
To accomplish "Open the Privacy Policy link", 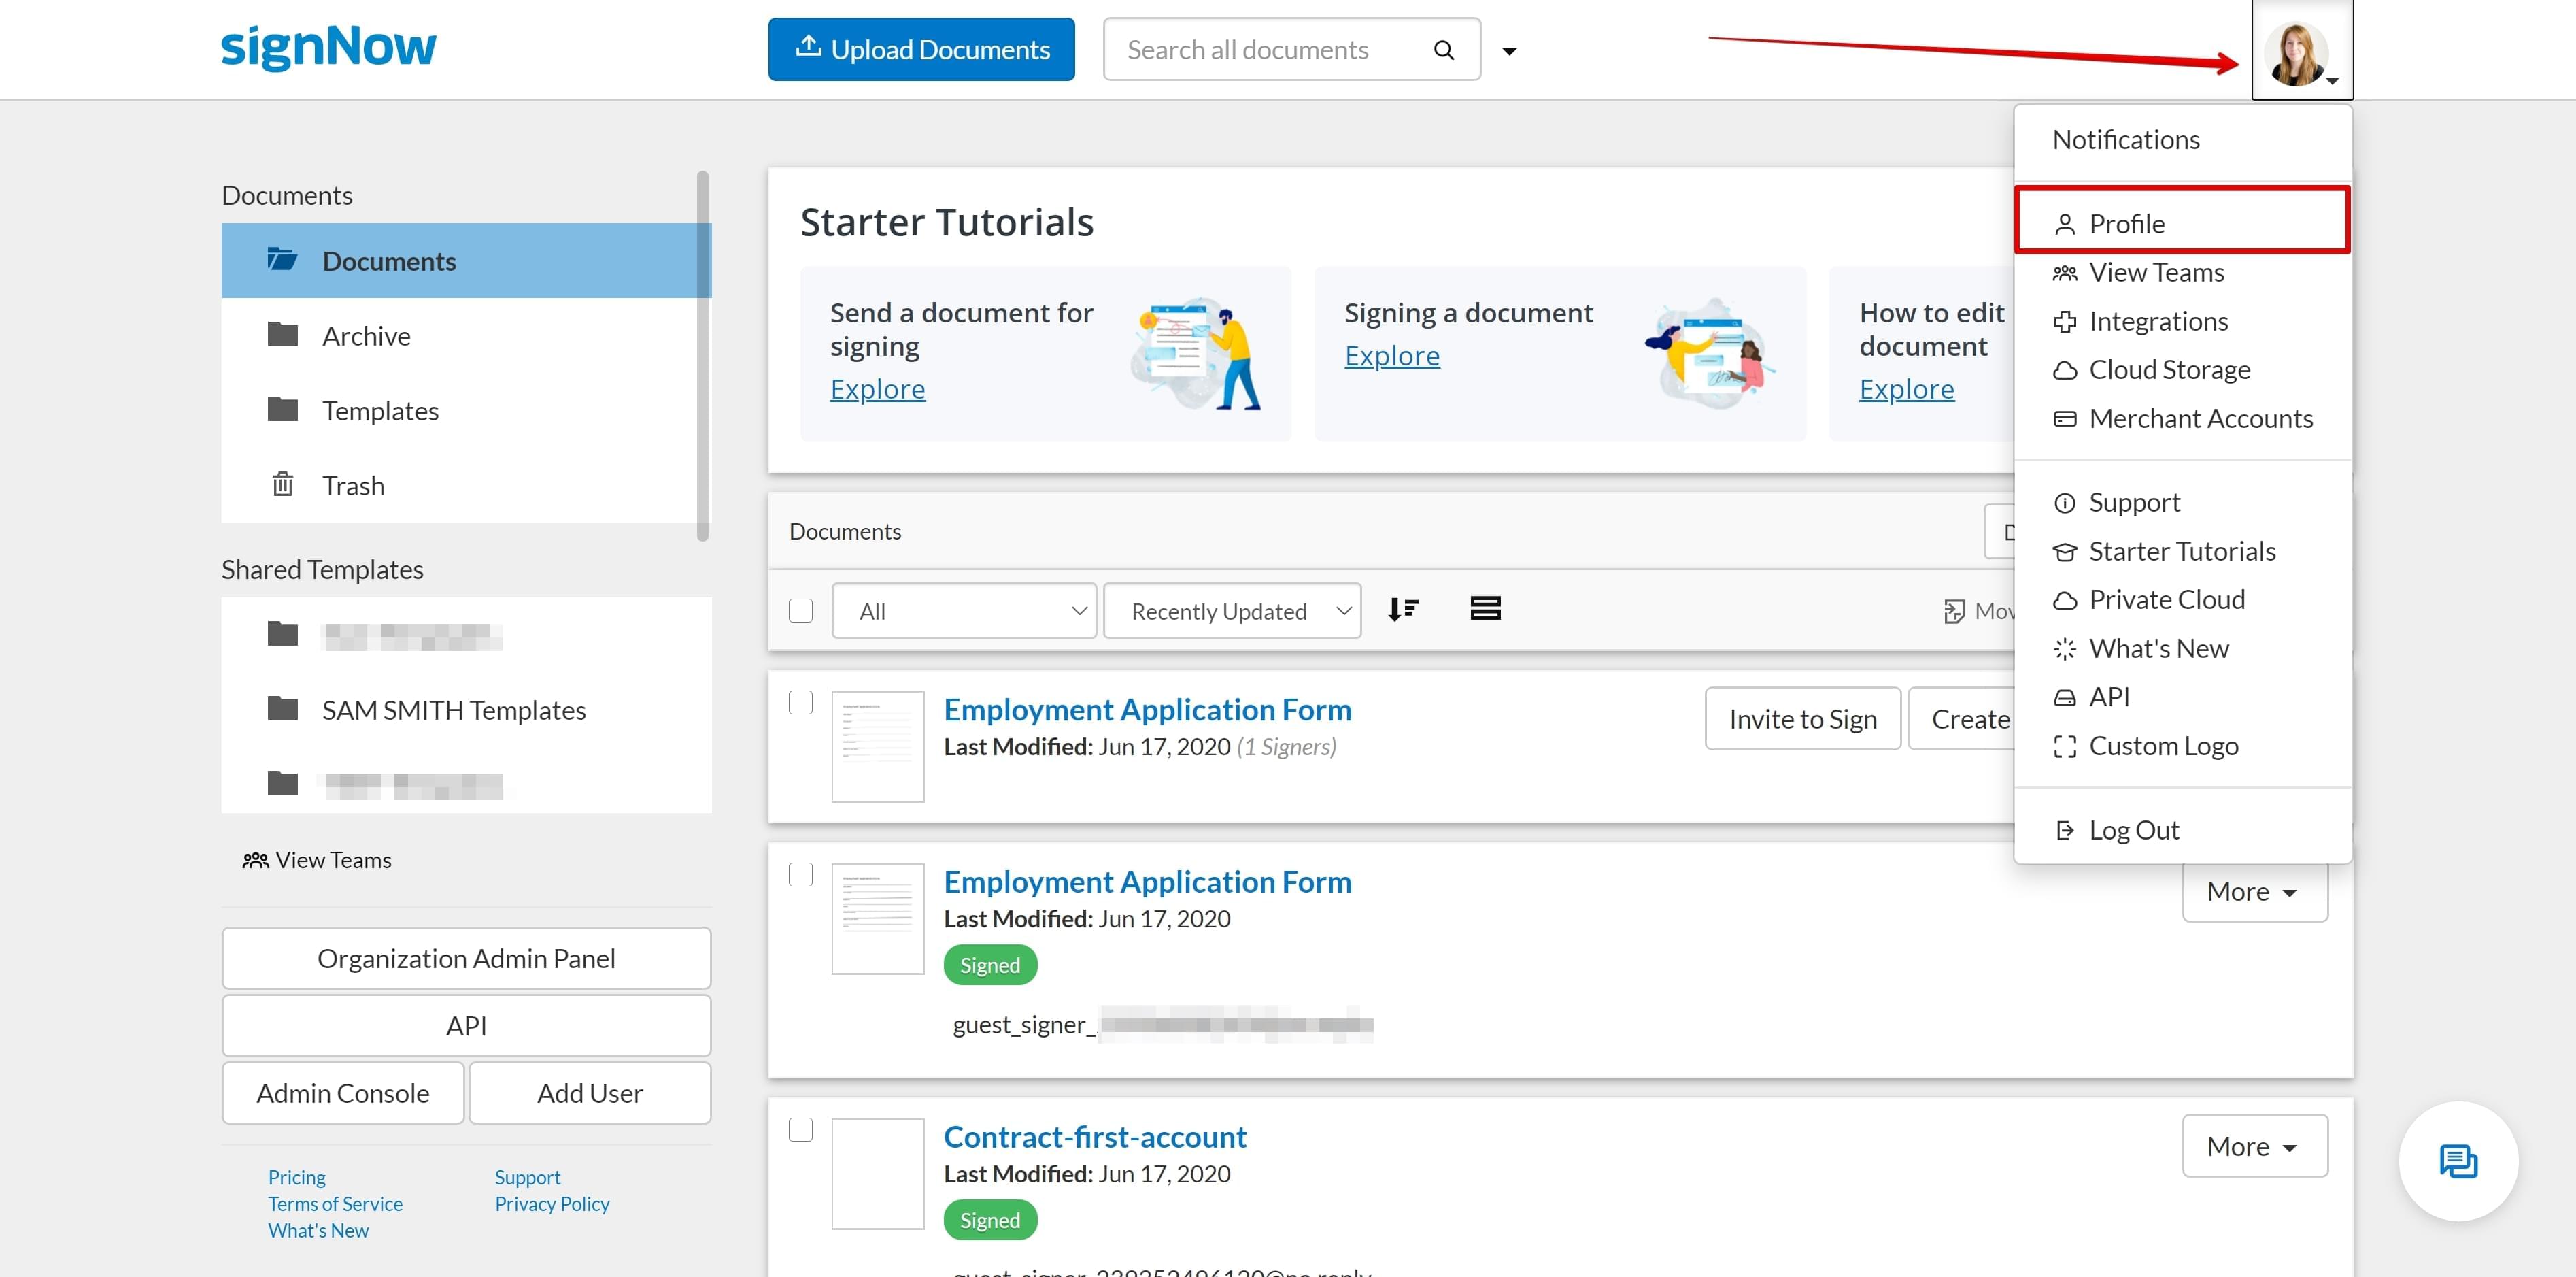I will tap(551, 1204).
